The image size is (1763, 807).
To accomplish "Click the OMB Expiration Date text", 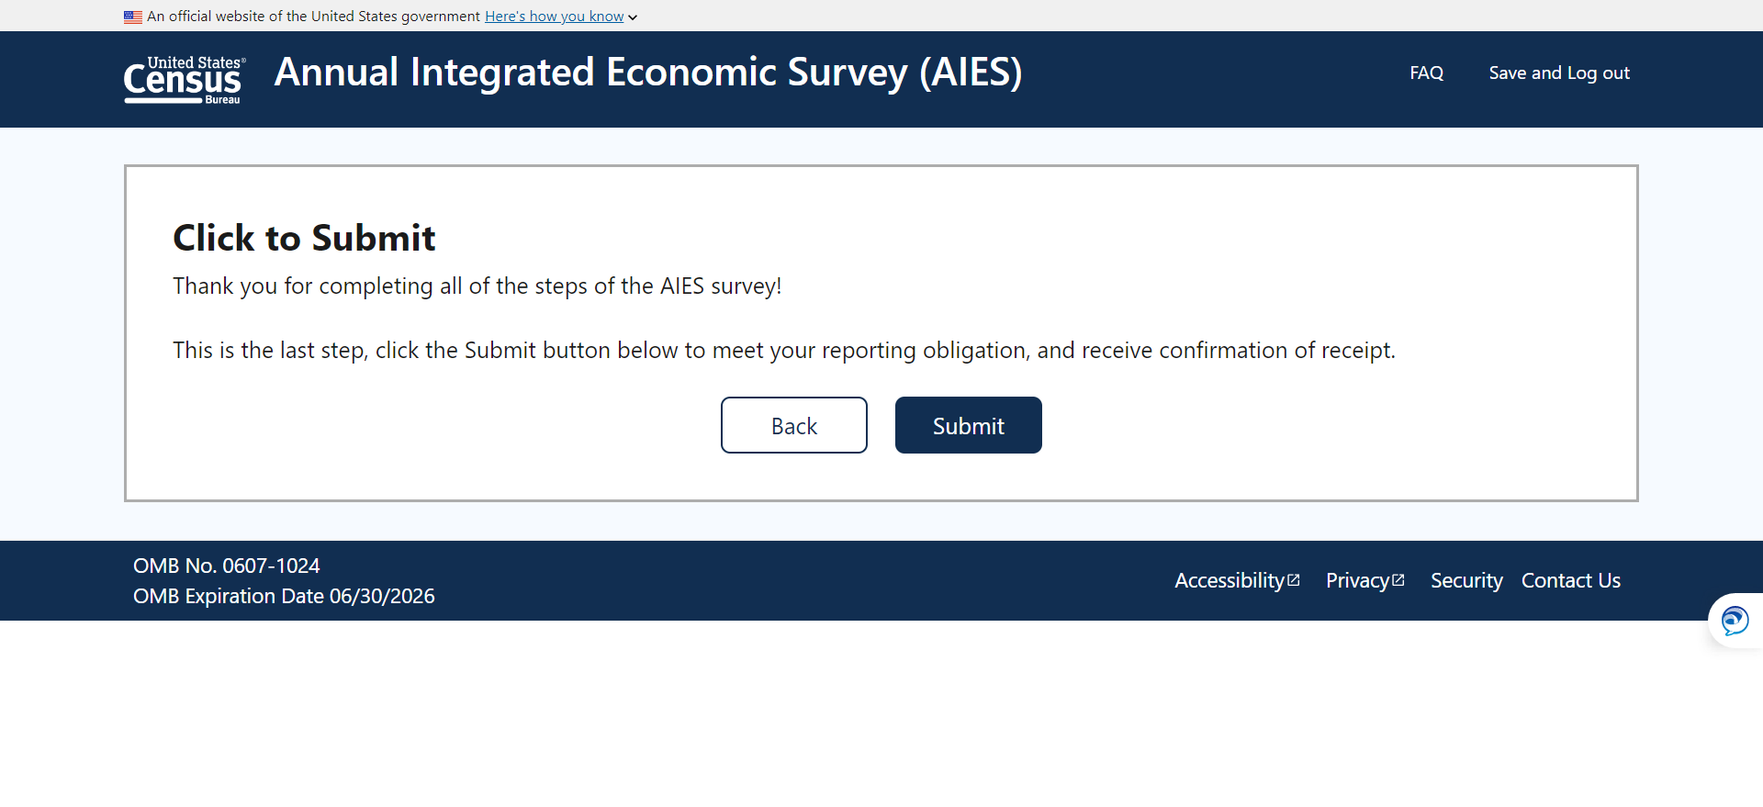I will click(x=284, y=597).
